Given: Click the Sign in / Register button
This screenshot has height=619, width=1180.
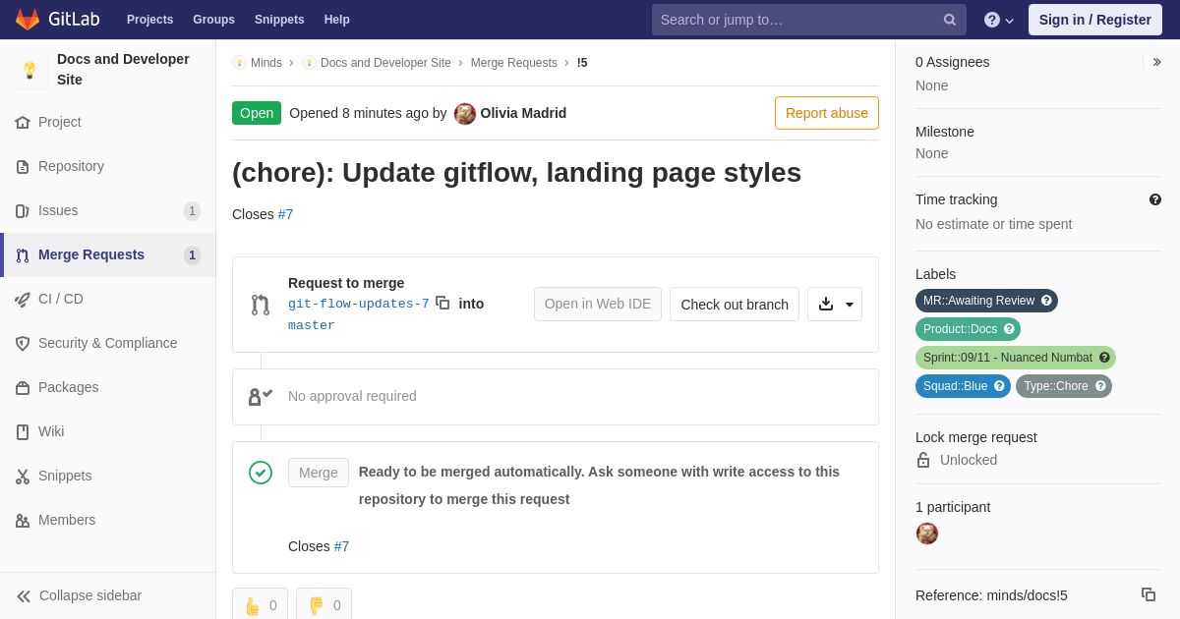Looking at the screenshot, I should tap(1095, 20).
